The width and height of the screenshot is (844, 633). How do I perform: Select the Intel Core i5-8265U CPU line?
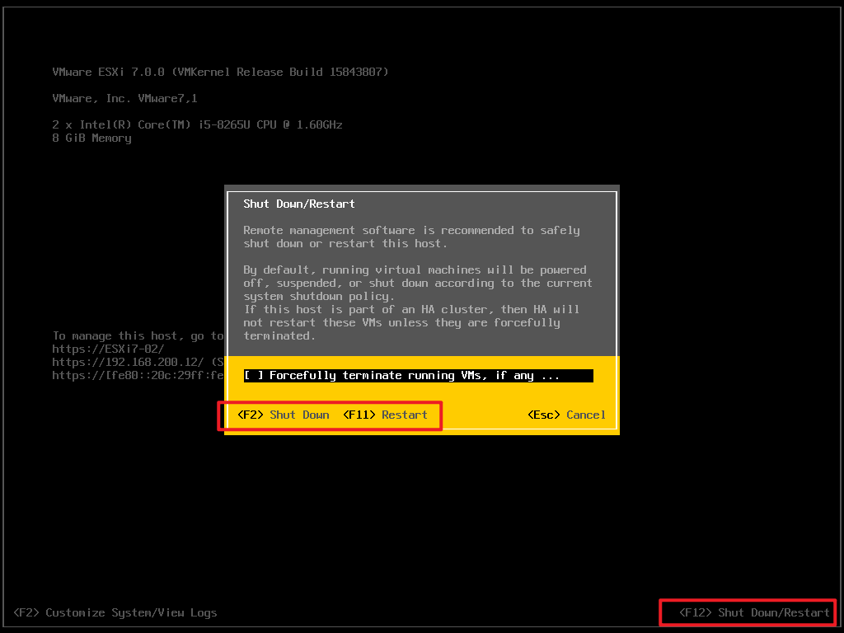pyautogui.click(x=197, y=125)
